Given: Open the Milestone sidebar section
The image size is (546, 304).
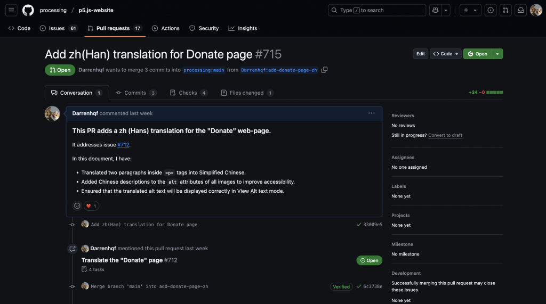Looking at the screenshot, I should (402, 244).
